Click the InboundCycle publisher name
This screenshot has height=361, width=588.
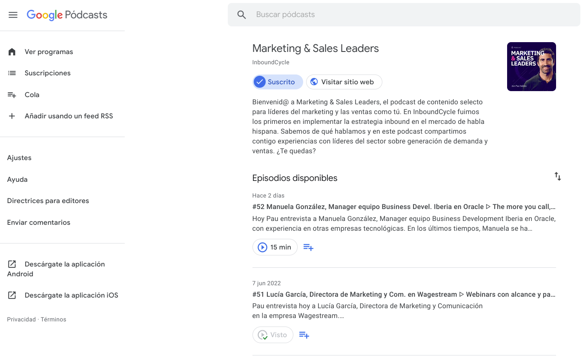(x=271, y=63)
